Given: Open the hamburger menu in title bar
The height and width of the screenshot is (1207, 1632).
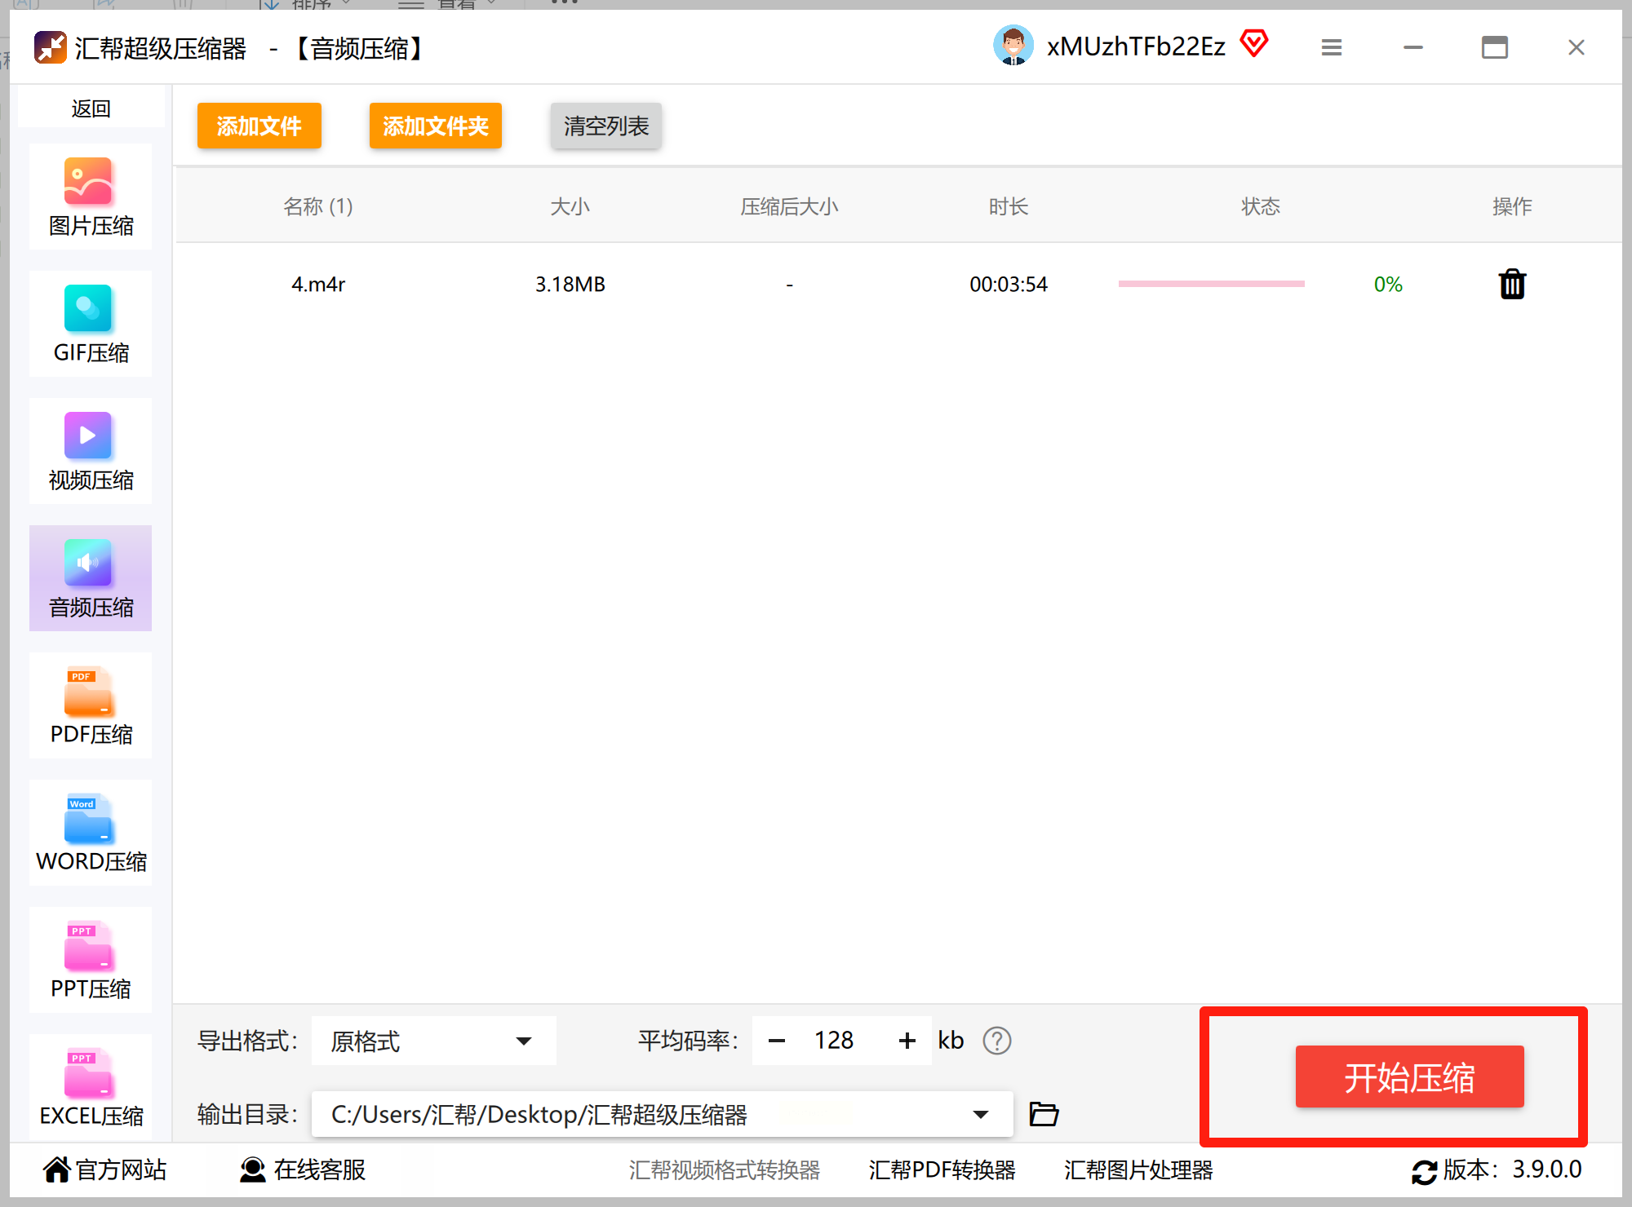Looking at the screenshot, I should coord(1332,47).
